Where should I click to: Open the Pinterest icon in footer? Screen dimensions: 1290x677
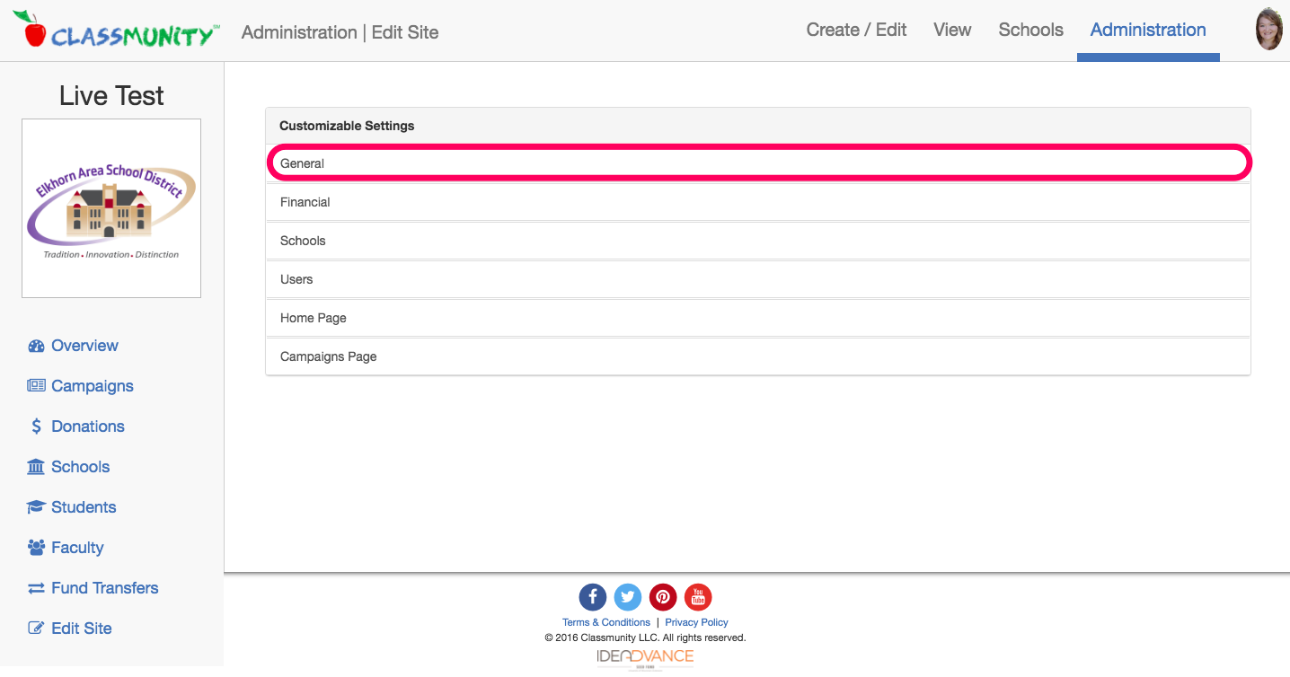(x=663, y=597)
